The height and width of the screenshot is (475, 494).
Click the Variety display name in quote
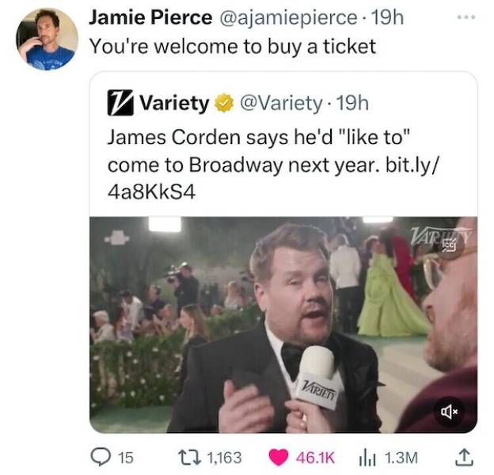tap(174, 103)
